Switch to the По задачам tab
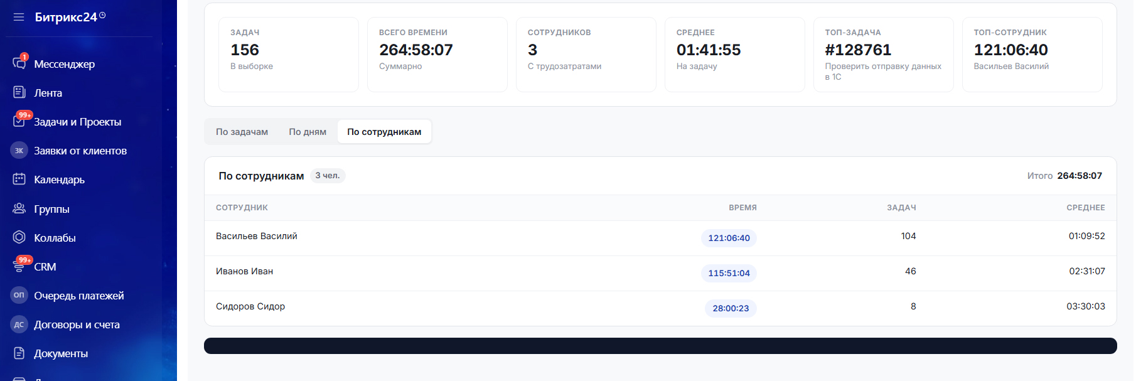Image resolution: width=1136 pixels, height=381 pixels. 242,132
